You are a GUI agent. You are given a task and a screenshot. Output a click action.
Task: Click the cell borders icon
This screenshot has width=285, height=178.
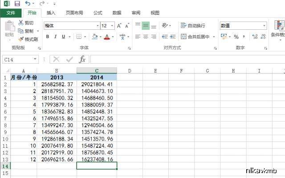click(79, 36)
